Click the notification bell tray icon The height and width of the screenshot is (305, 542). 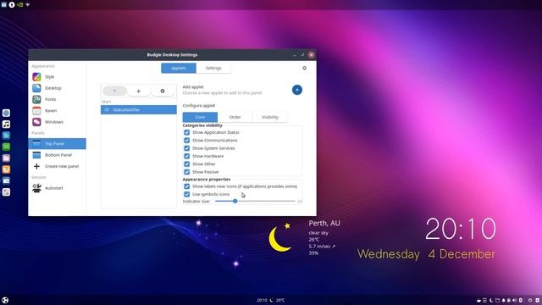(503, 301)
